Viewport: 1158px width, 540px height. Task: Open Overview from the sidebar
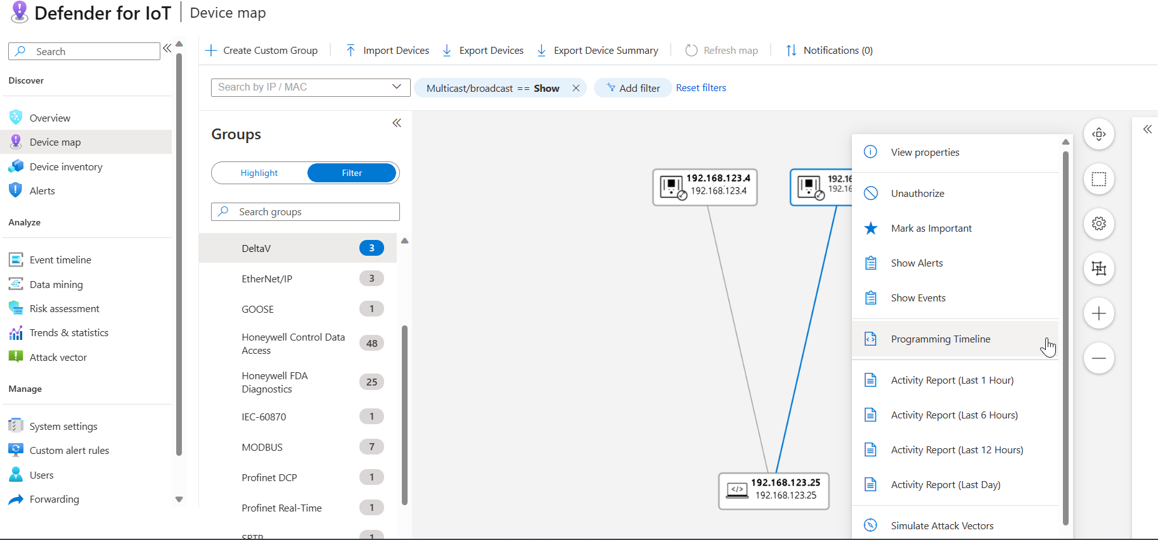(49, 118)
